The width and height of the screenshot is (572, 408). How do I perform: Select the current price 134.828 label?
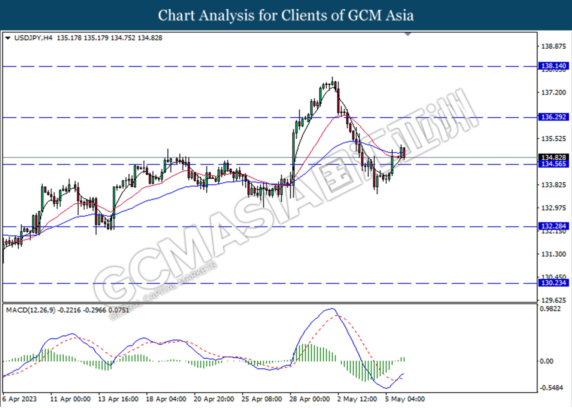[x=553, y=157]
